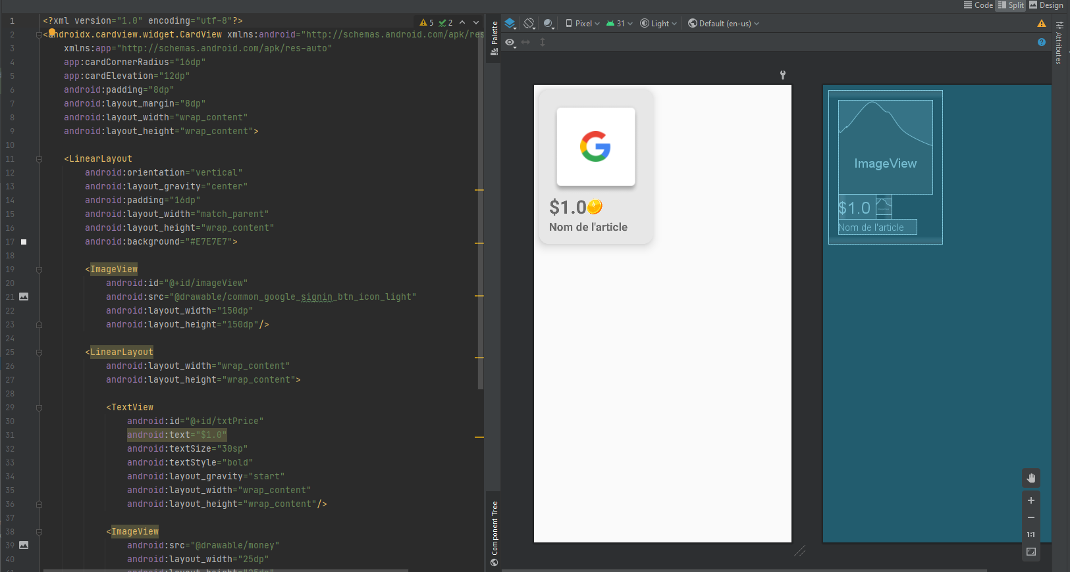The width and height of the screenshot is (1070, 572).
Task: Click app:cardElevation="12dp" attribute
Action: 126,76
